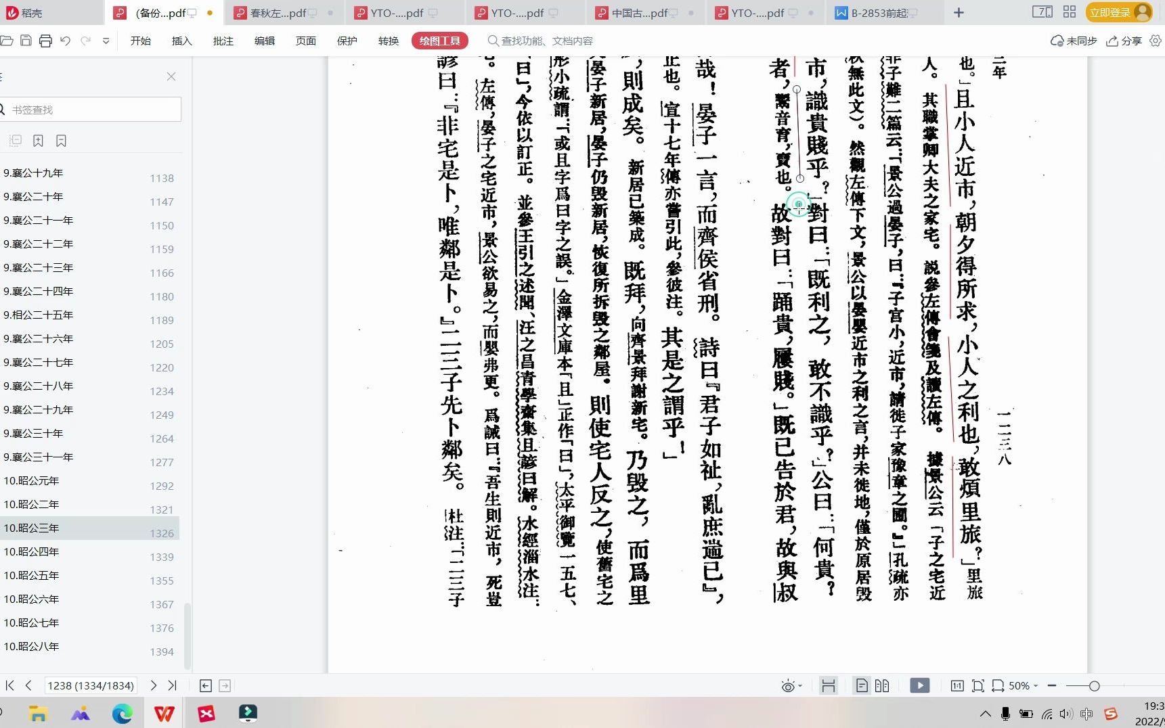Click the add bookmark icon

[x=39, y=141]
